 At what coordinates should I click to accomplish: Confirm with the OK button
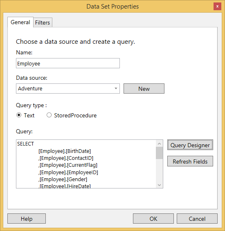tap(153, 219)
